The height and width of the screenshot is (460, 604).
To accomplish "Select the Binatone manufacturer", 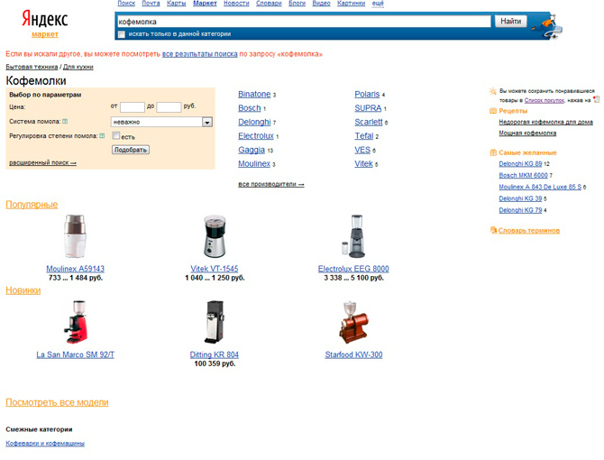I will coord(254,94).
